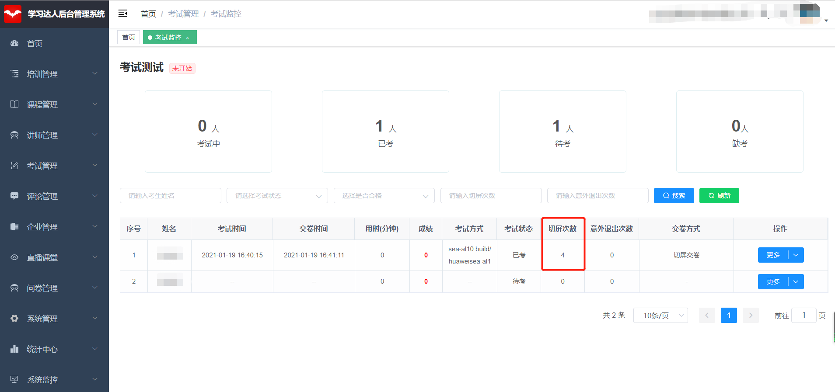The width and height of the screenshot is (835, 392).
Task: Open the 更多 dropdown arrow in row 2
Action: click(x=796, y=281)
